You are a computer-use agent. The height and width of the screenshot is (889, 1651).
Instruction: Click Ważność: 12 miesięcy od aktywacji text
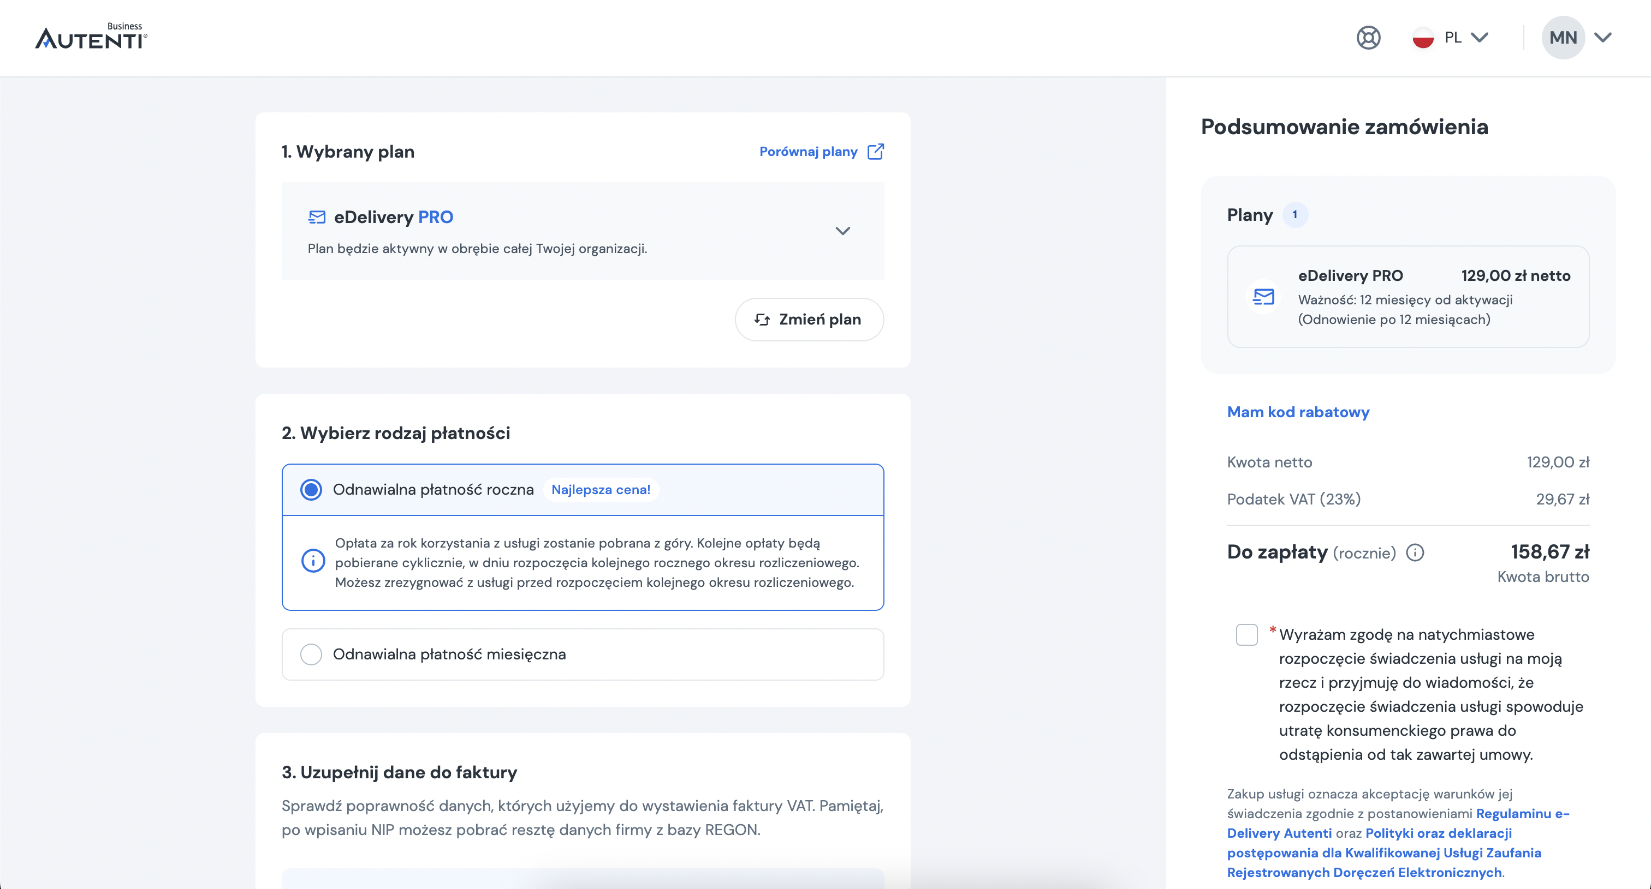point(1405,300)
